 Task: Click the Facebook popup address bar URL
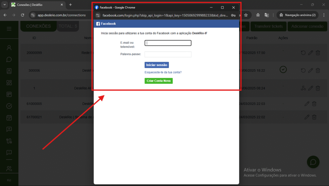tap(165, 15)
